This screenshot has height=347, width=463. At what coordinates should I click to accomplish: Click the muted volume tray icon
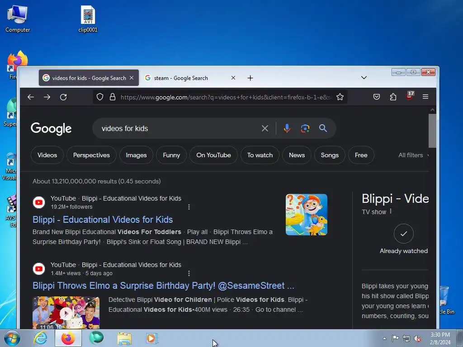tap(417, 338)
